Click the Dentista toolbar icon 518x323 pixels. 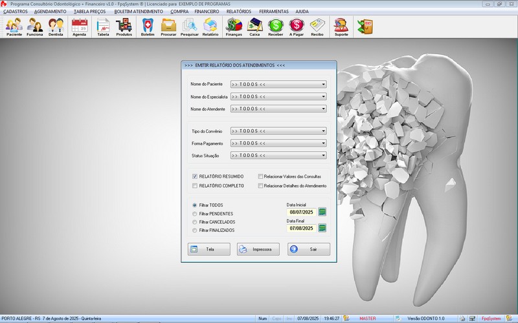56,26
